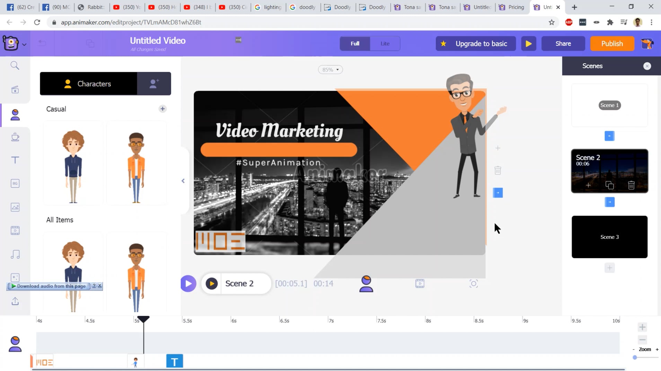Open the Music library icon
This screenshot has height=371, width=661.
coord(15,254)
